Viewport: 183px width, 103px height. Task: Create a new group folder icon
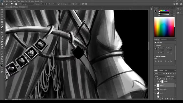(168, 99)
